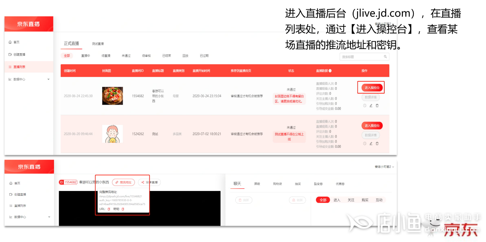Viewport: 486px width, 242px height.
Task: Copy stream key via icon after 密钥:
Action: 123,209
